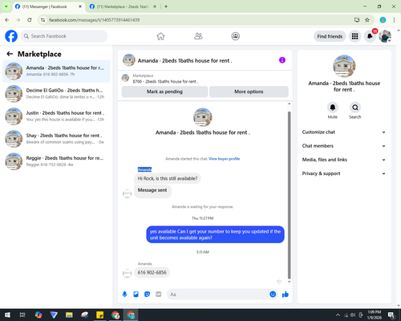
Task: Open a new browser tab
Action: [166, 6]
